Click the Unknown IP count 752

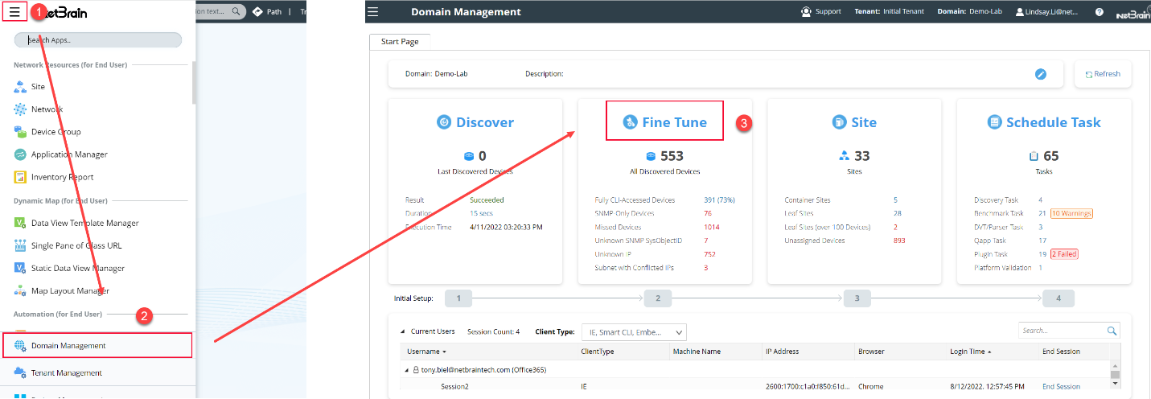pyautogui.click(x=710, y=254)
